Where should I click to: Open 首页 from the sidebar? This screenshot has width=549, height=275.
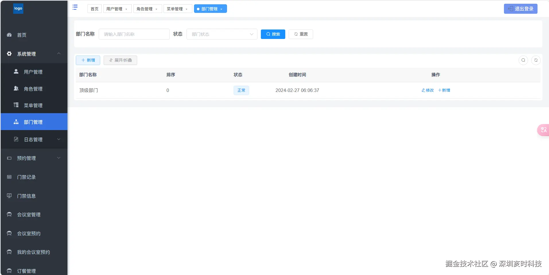(34, 35)
